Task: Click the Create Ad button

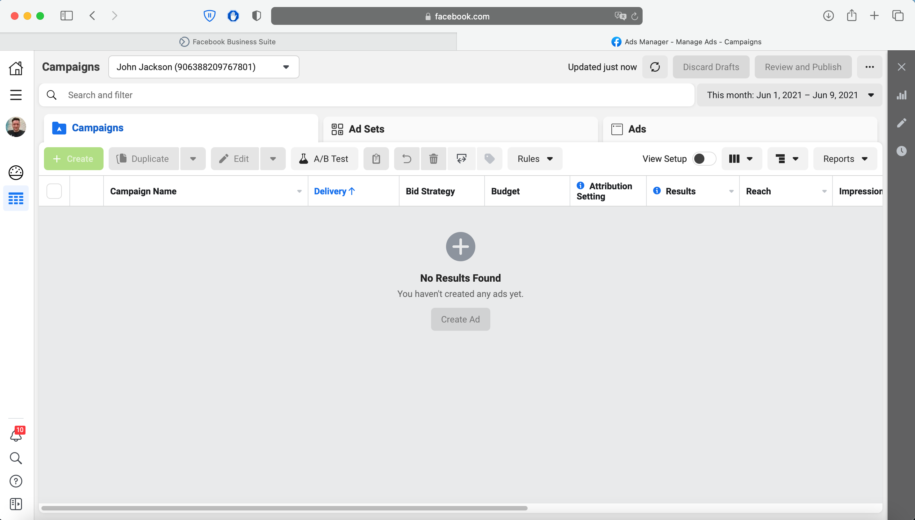Action: point(460,319)
